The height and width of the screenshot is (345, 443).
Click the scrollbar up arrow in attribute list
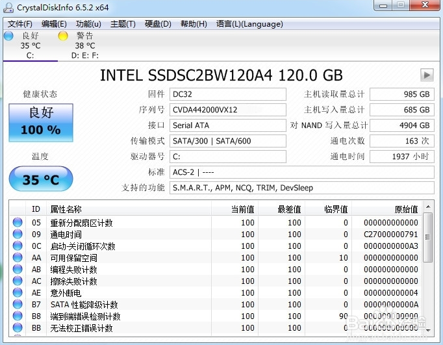[x=428, y=207]
